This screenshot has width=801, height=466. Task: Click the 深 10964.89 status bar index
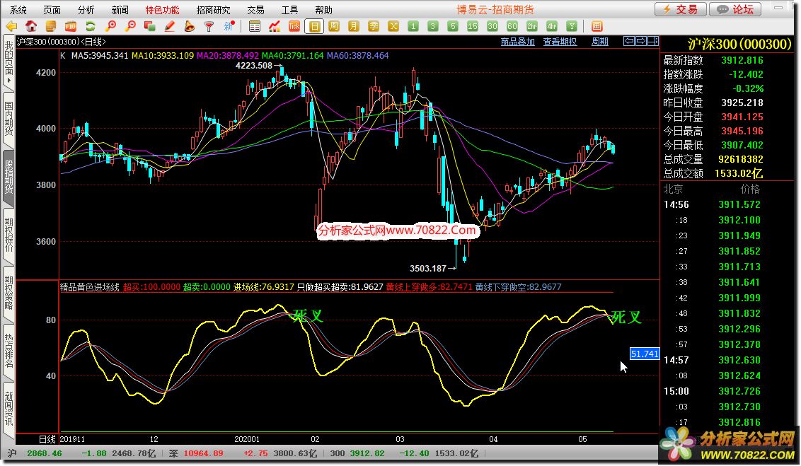click(196, 453)
